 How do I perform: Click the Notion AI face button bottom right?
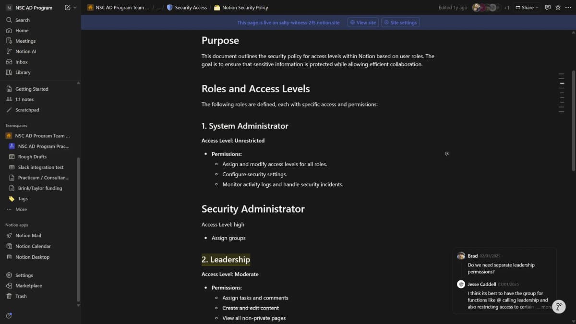558,306
